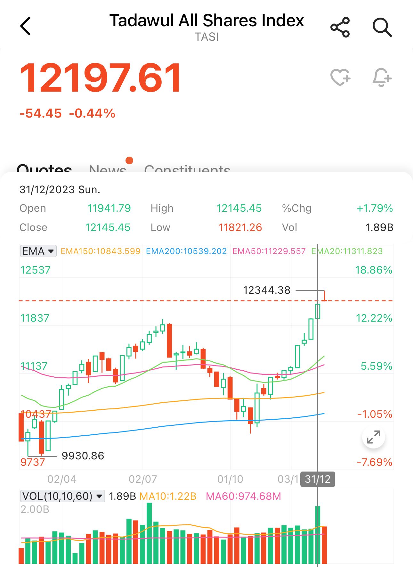Expand chart to fullscreen

[373, 437]
